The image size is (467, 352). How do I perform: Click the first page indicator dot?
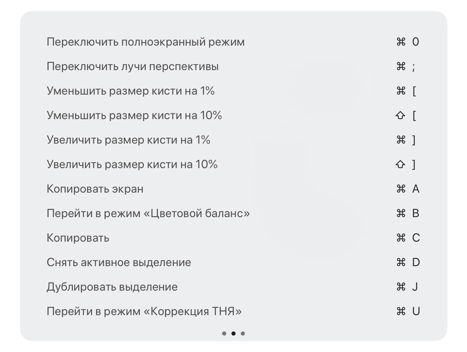tap(224, 333)
